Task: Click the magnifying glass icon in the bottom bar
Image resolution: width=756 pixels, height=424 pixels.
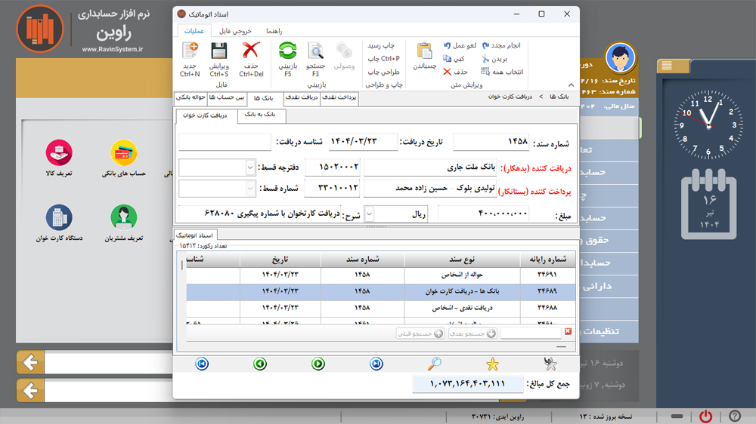Action: pos(435,364)
